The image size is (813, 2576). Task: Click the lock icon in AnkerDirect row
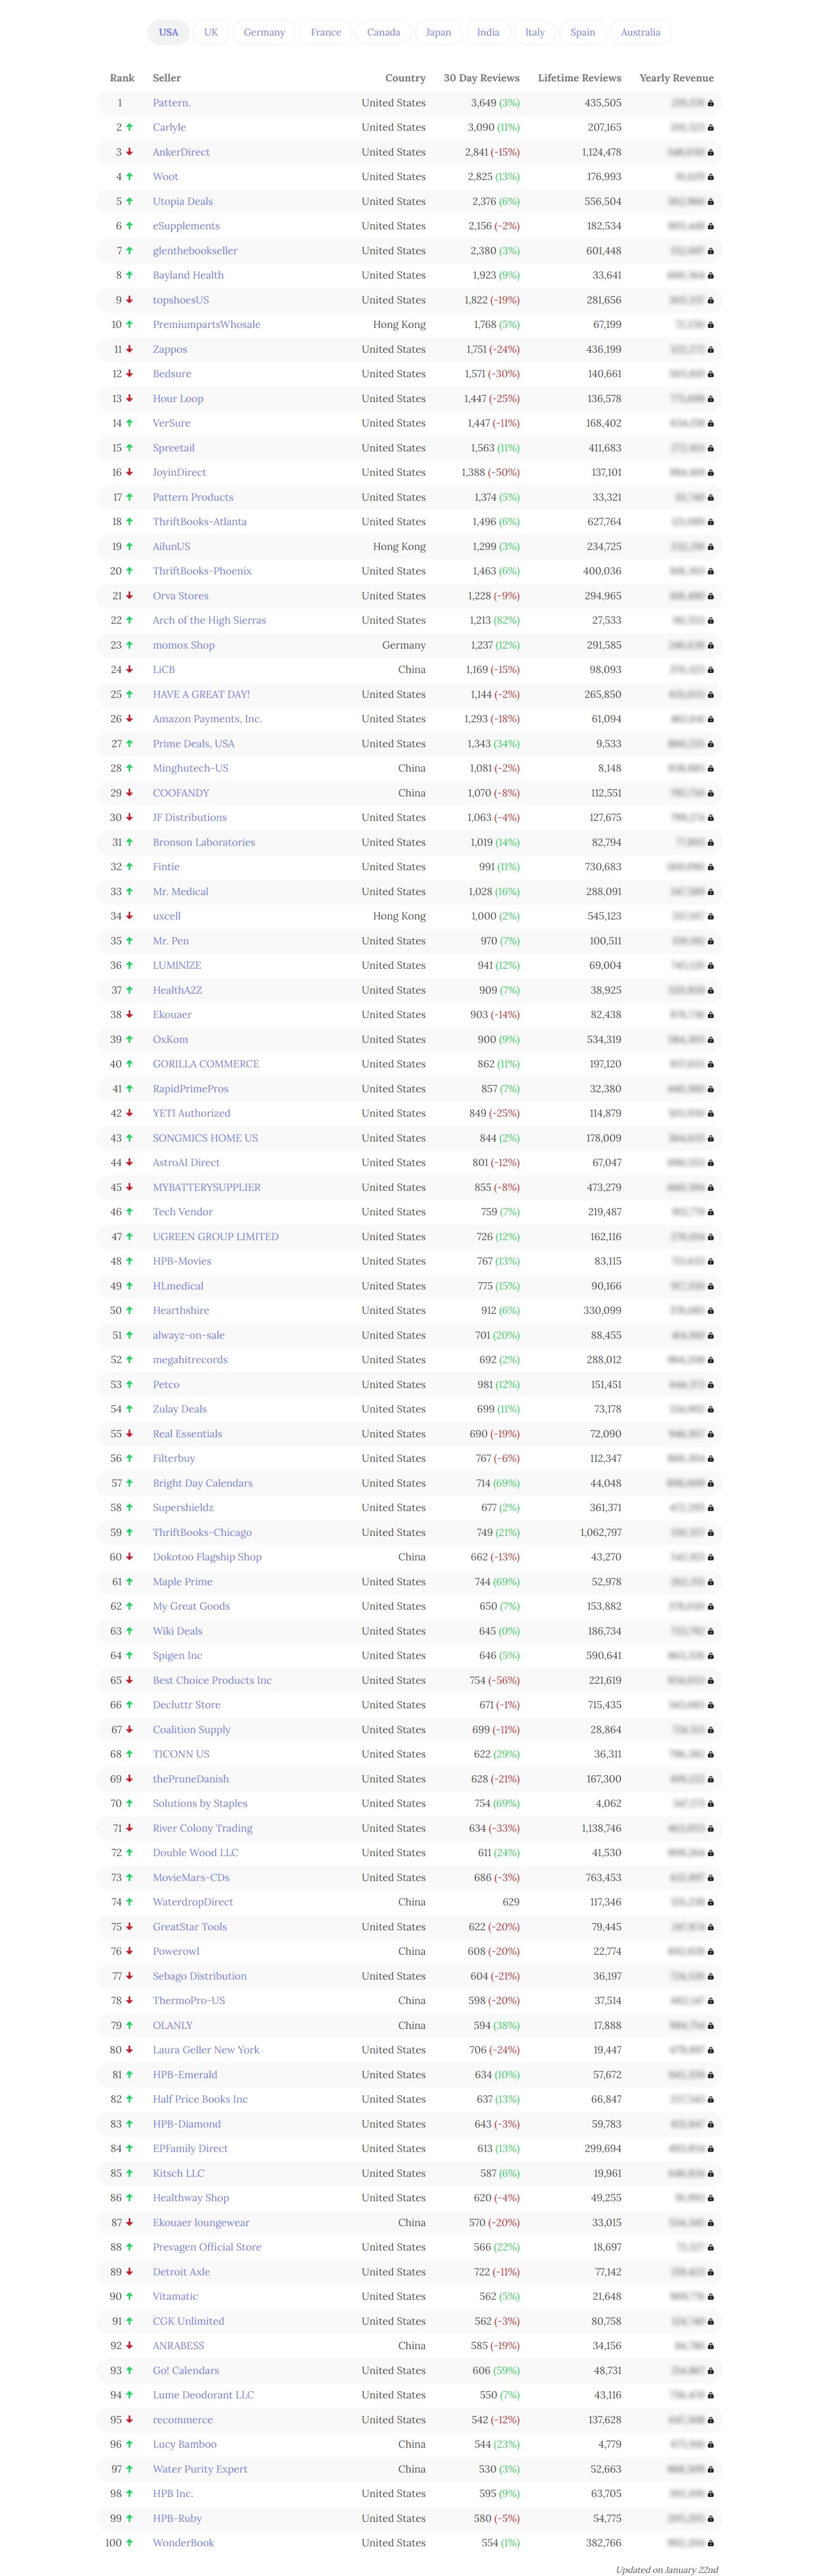click(711, 153)
